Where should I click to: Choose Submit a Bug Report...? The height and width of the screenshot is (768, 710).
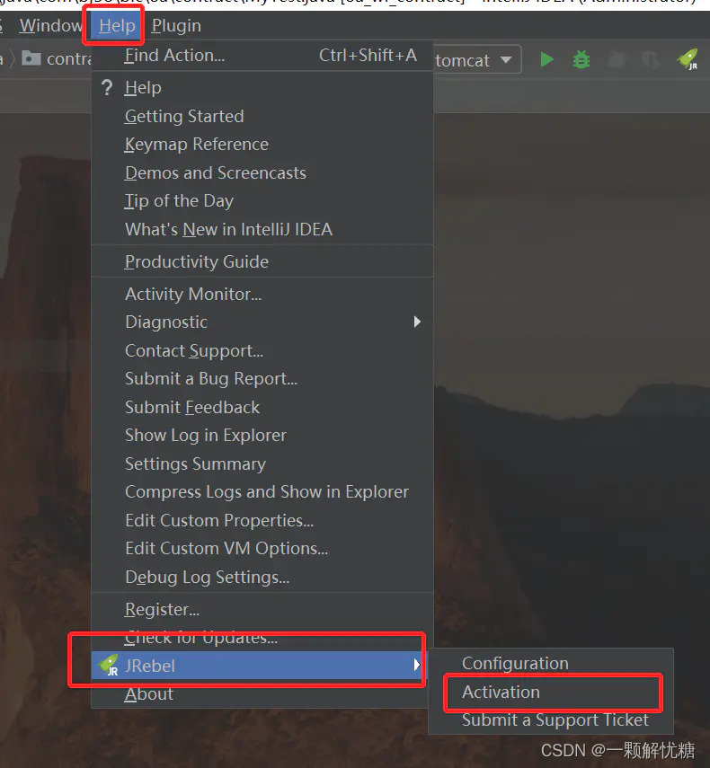[x=262, y=379]
